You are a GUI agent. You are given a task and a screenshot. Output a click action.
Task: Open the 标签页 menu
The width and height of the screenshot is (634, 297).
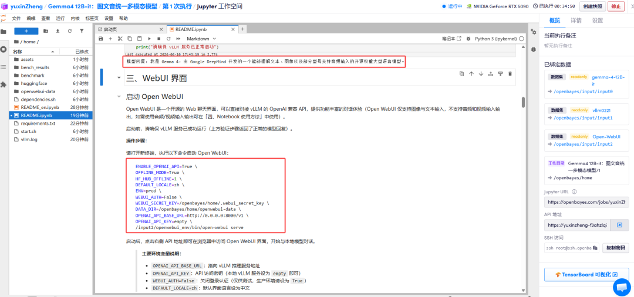click(92, 19)
